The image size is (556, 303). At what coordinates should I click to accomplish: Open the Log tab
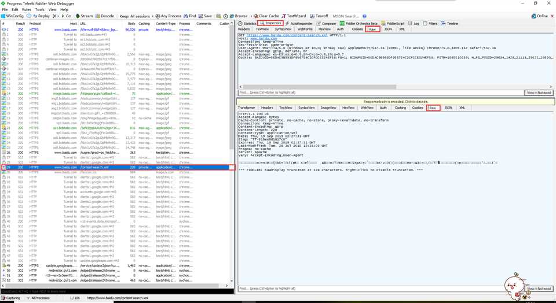[414, 23]
